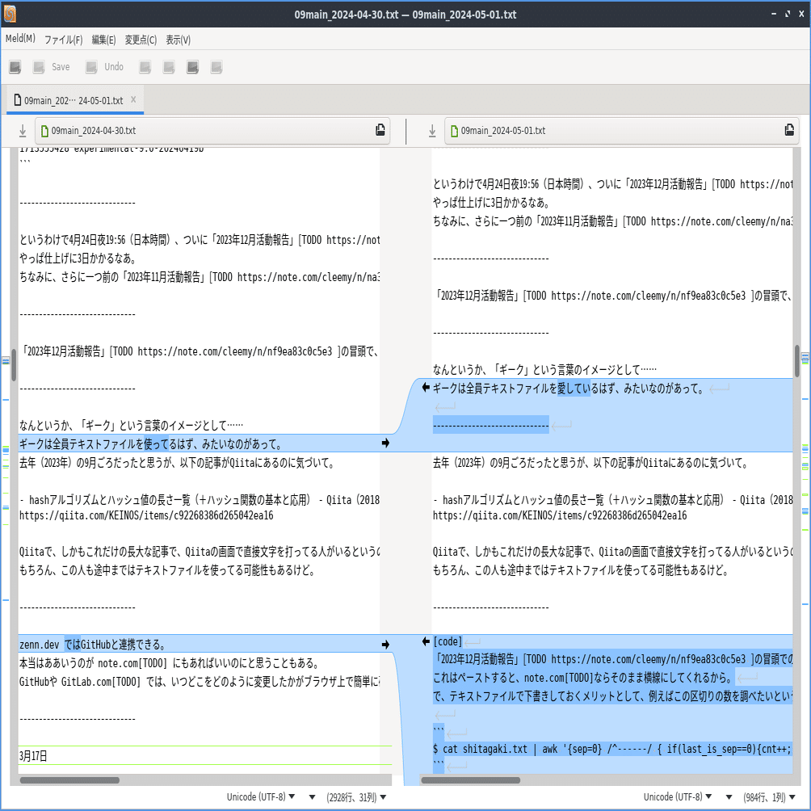Click left pane line 本当はああいうのが note.com[TODO]
The image size is (811, 811).
170,663
